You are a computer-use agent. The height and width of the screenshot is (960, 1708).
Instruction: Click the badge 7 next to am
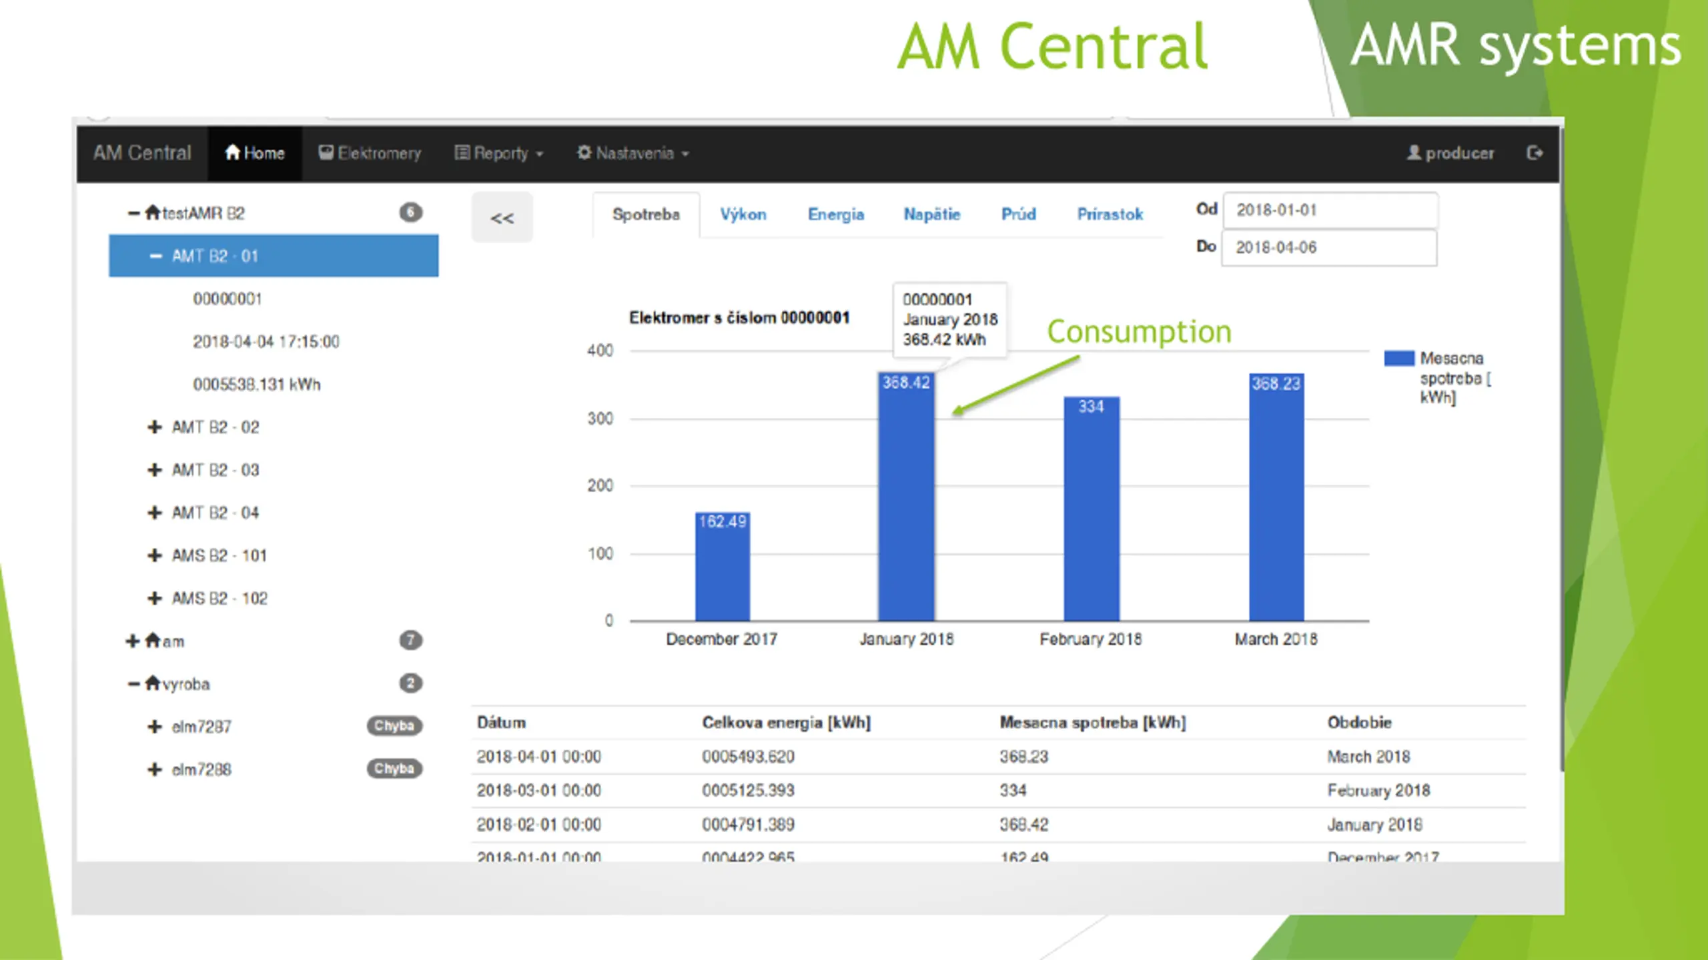click(410, 641)
